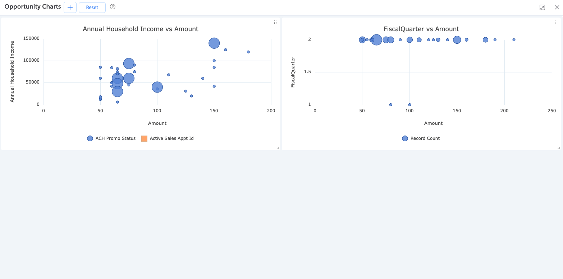
Task: Click the largest bubble at Amount 150, left chart
Action: 214,43
